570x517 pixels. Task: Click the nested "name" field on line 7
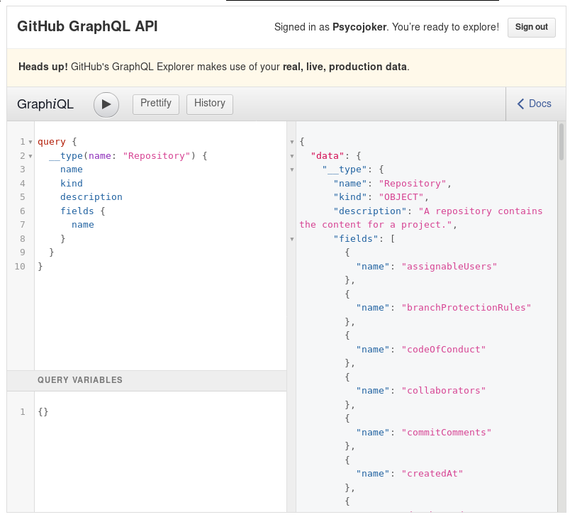click(x=82, y=225)
